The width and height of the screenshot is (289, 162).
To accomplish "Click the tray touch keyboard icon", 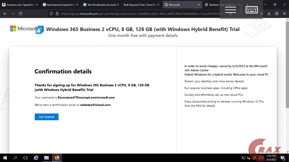I will coord(261,158).
